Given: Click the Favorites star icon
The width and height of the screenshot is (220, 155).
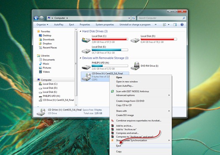Looking at the screenshot, I should 38,31.
